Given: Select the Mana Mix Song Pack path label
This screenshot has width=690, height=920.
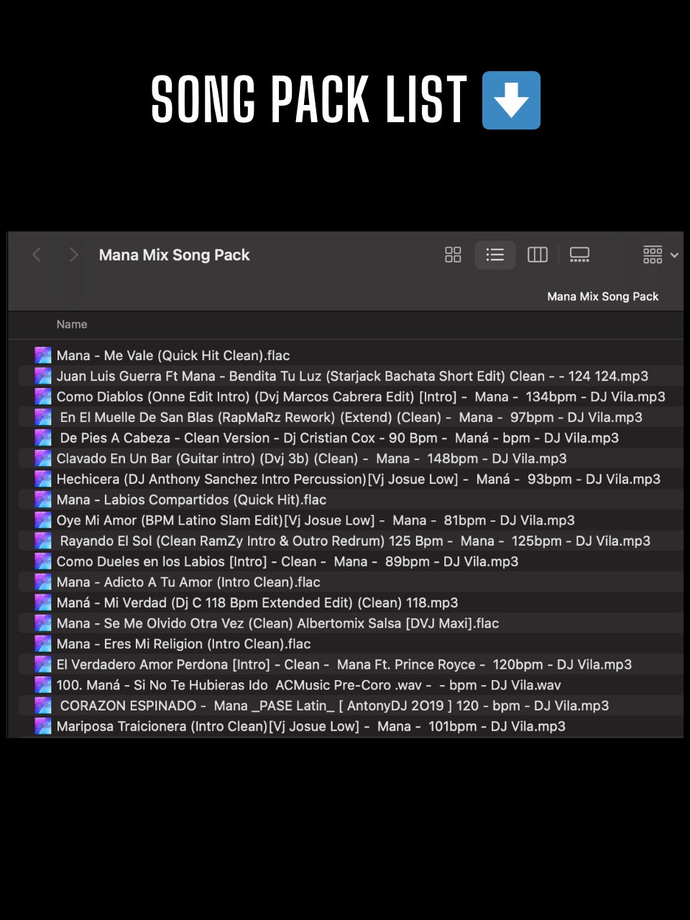Looking at the screenshot, I should tap(602, 296).
